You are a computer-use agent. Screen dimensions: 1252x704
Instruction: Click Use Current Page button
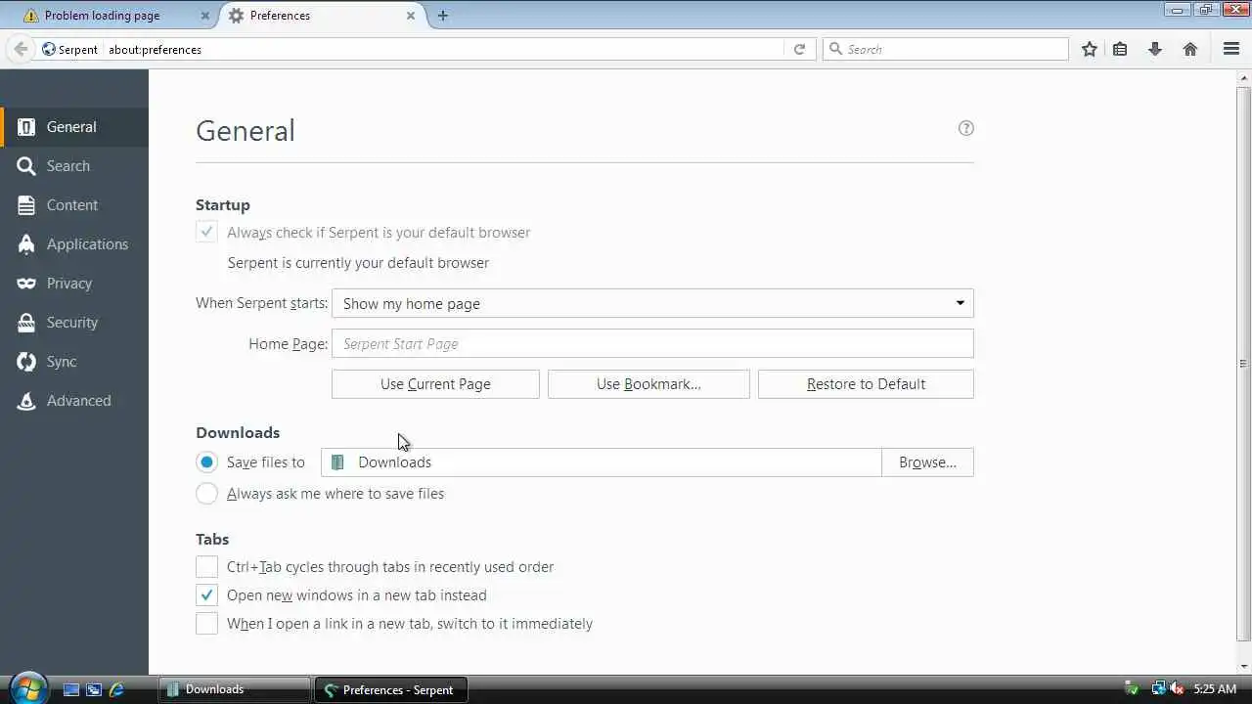tap(435, 384)
